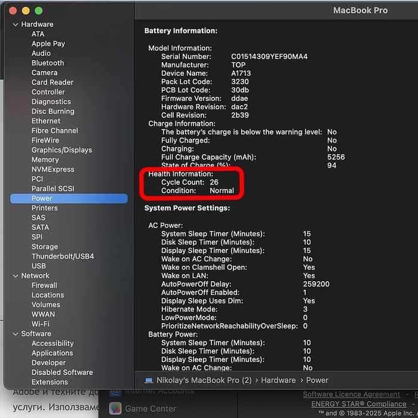
Task: Select SAS in the sidebar
Action: click(38, 218)
